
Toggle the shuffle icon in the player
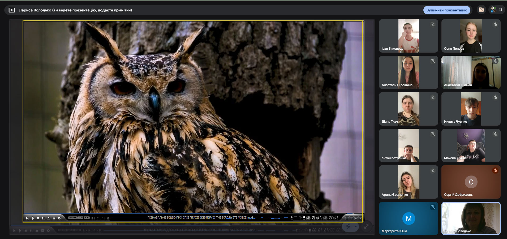point(300,217)
